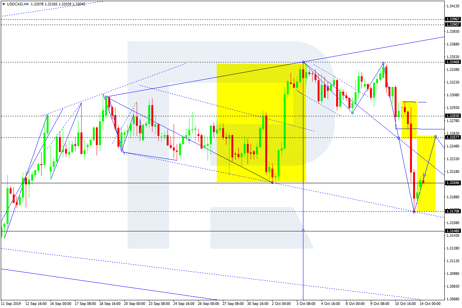Screen dimensions: 462x308
Task: Click the 1.33967 price tag on right axis
Action: click(453, 19)
